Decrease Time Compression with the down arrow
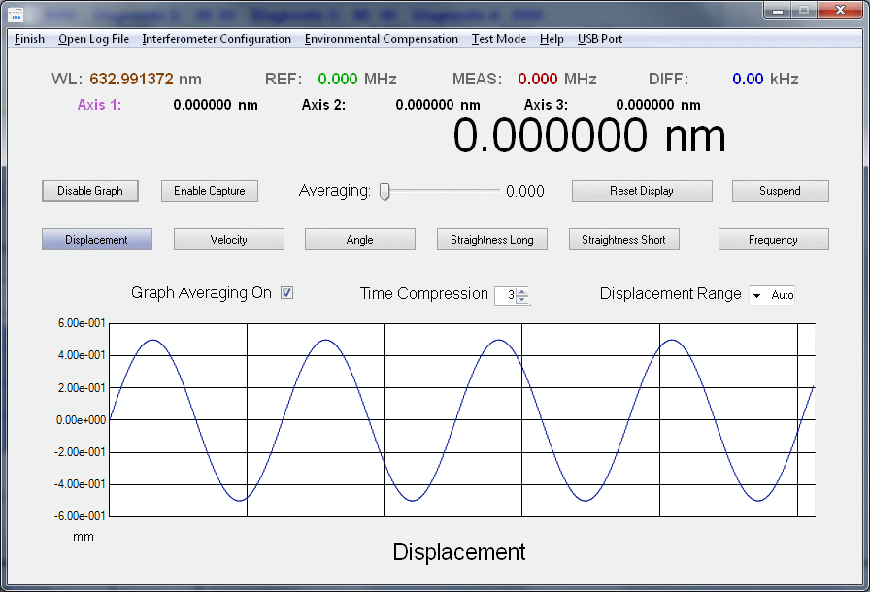Screen dimensions: 870x592 pos(522,300)
